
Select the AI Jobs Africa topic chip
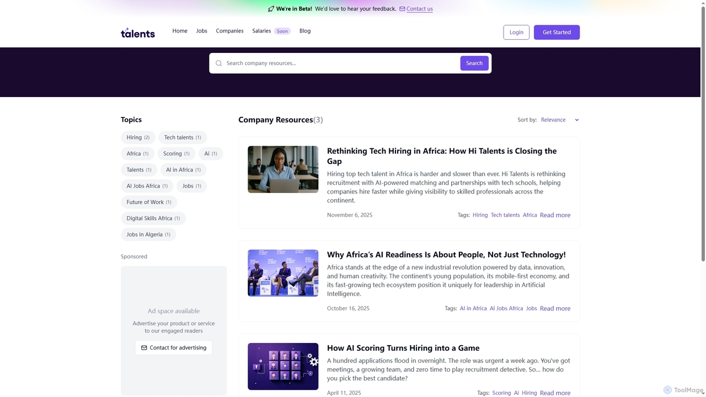tap(147, 186)
